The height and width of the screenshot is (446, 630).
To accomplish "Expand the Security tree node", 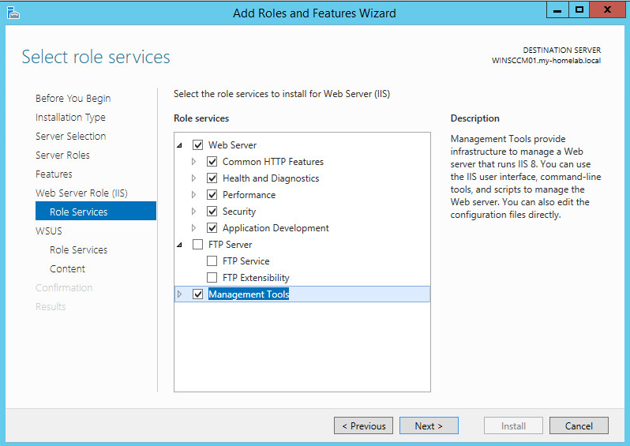I will click(x=194, y=212).
